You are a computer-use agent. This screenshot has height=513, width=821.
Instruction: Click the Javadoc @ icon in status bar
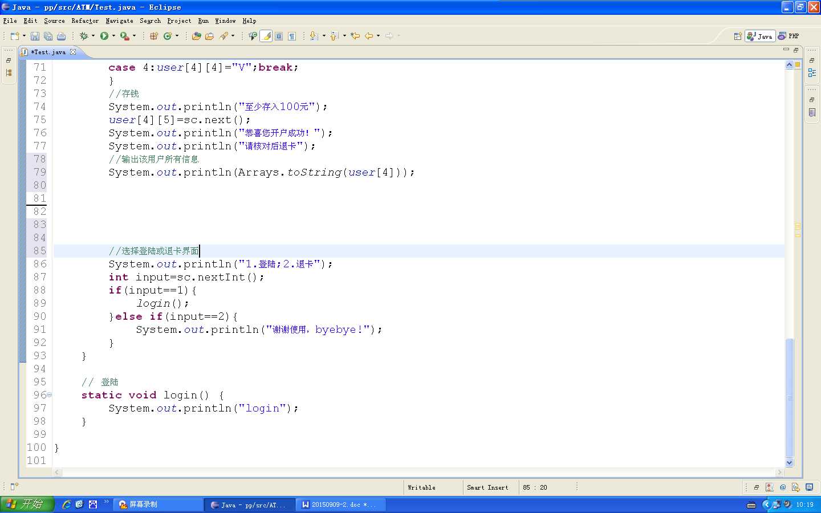pos(783,487)
